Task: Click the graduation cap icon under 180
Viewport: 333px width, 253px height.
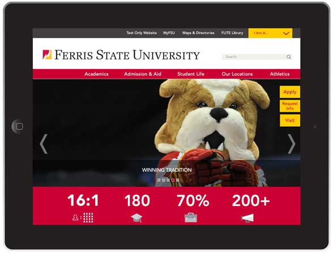Action: tap(136, 218)
